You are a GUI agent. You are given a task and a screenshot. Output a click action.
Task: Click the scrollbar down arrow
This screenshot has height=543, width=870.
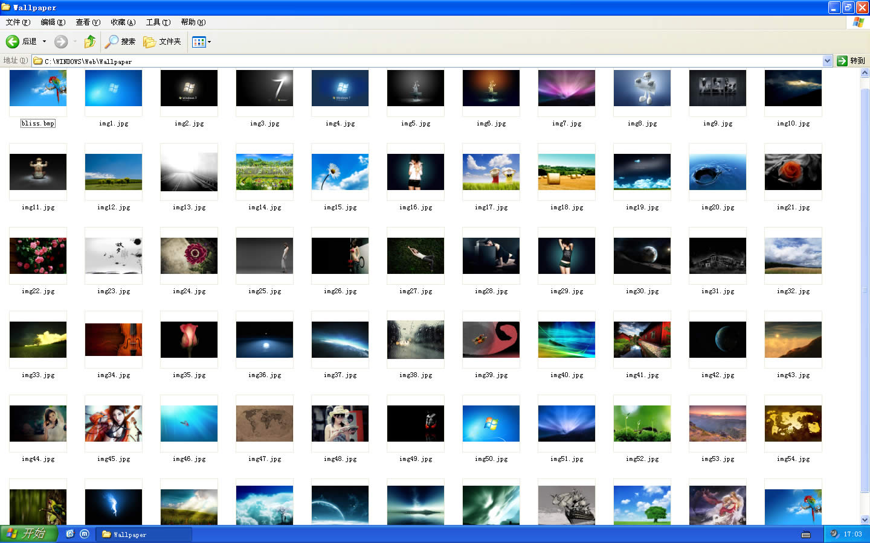pyautogui.click(x=865, y=519)
